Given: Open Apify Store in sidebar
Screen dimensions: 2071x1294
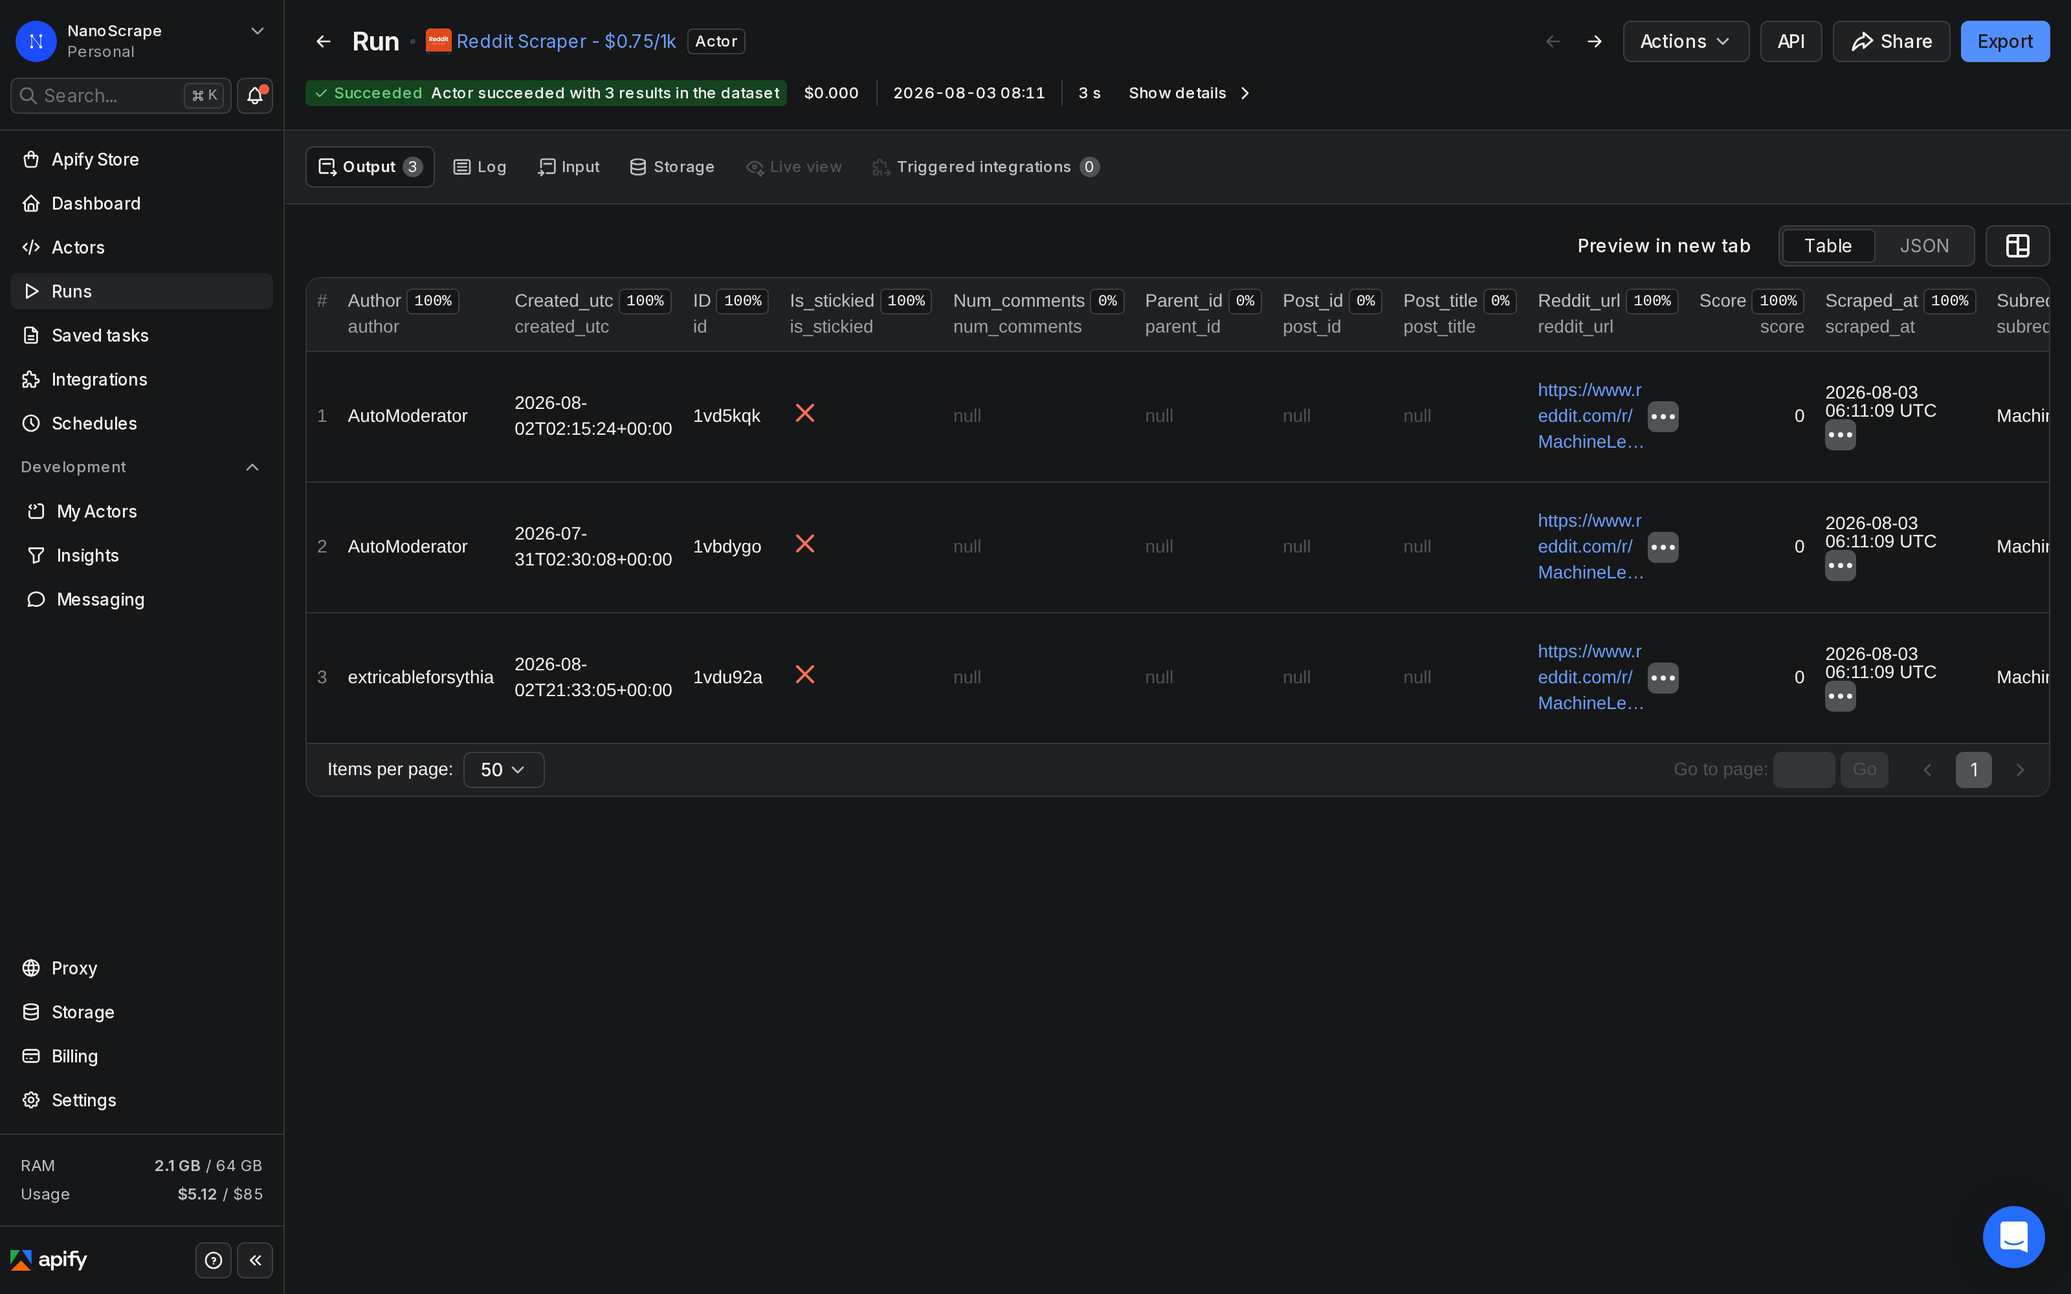Looking at the screenshot, I should tap(141, 159).
